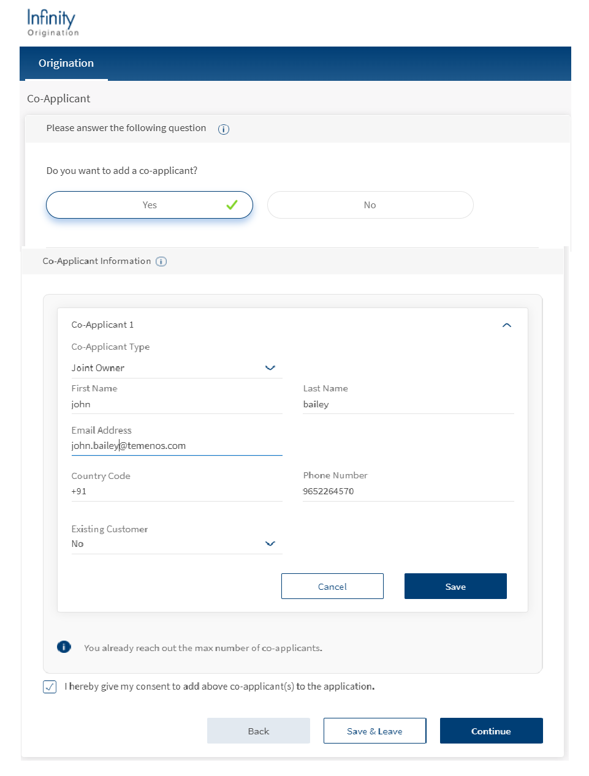Click the blue info icon beside max co-applicants message
589x776 pixels.
[x=64, y=647]
